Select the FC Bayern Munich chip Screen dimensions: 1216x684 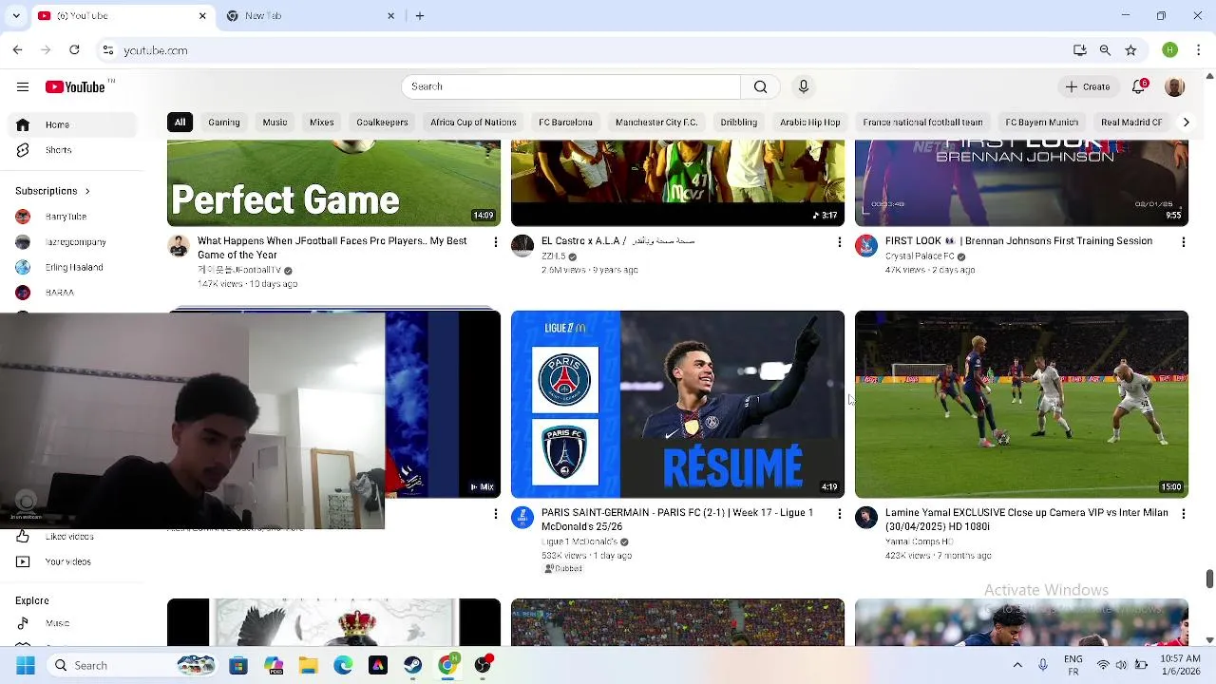(1042, 122)
